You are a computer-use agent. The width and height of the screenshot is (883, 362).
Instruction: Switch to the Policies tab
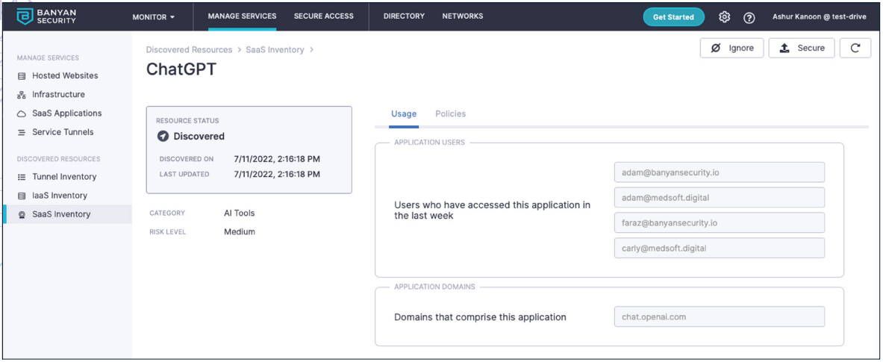[x=451, y=113]
